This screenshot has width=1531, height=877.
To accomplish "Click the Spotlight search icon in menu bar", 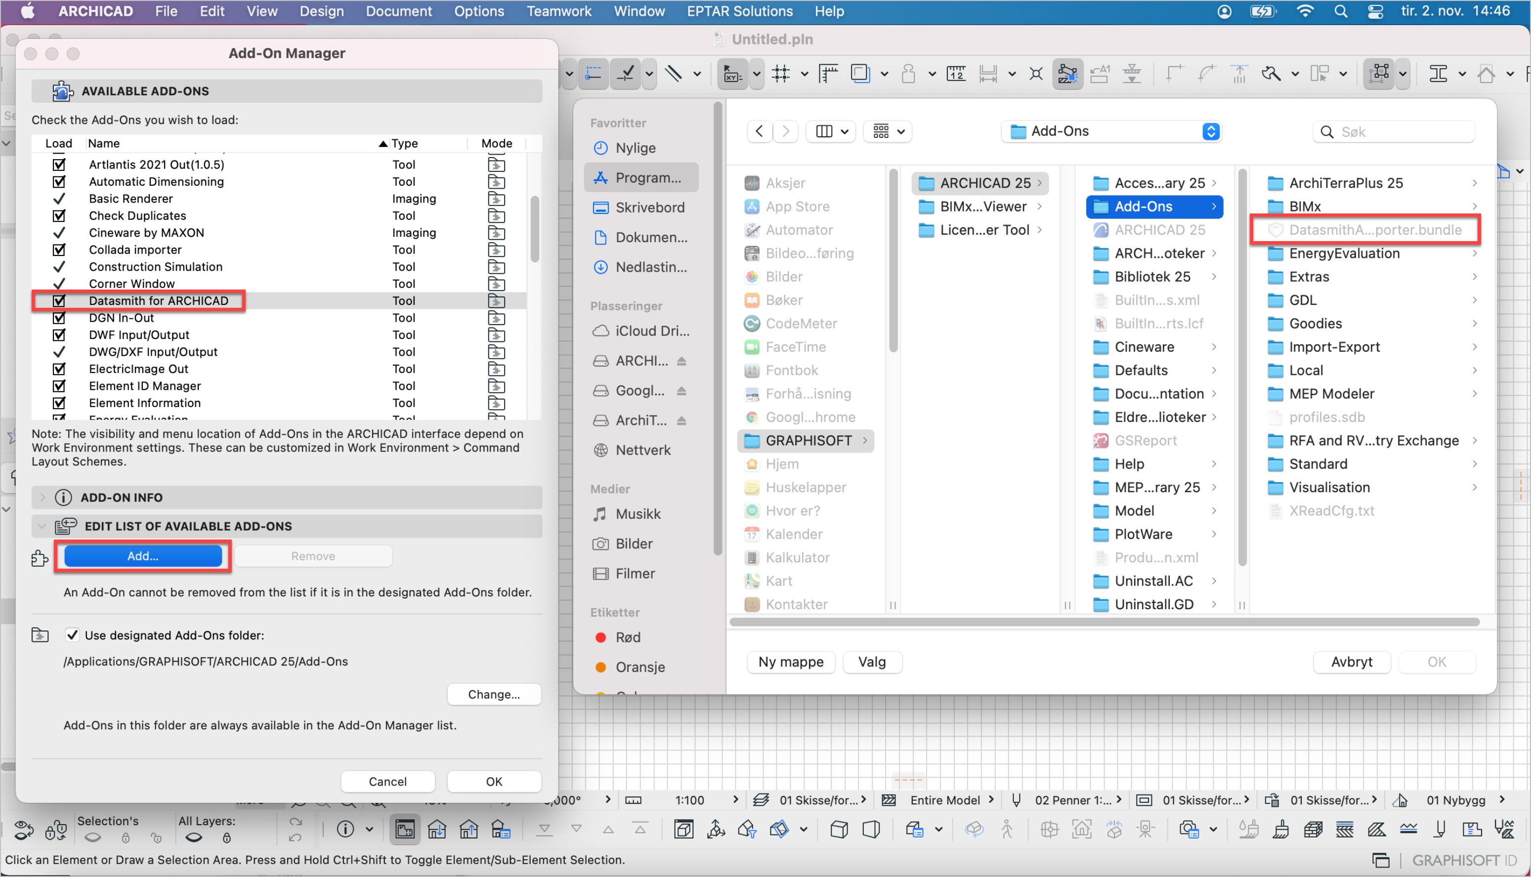I will [1341, 11].
